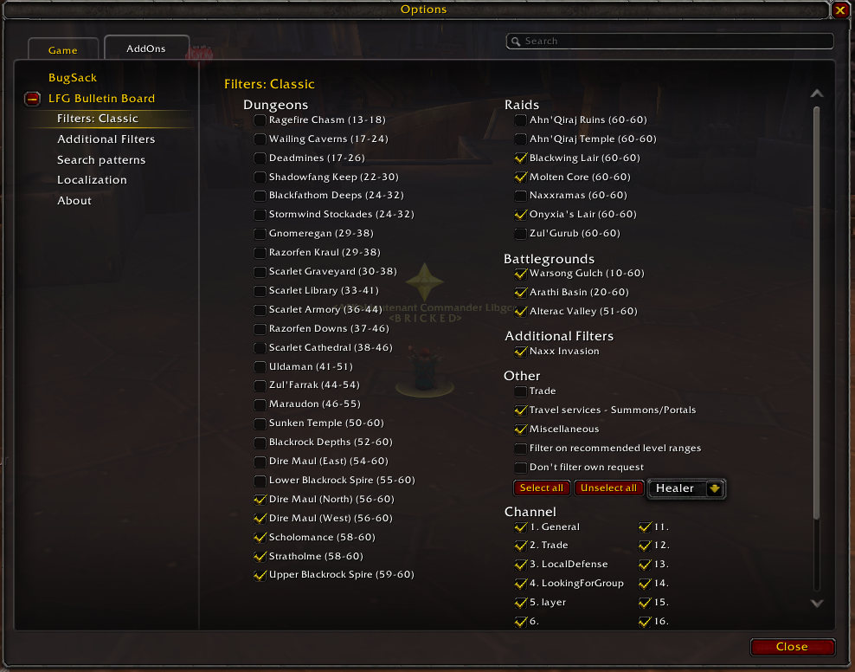Switch to the Game tab

pos(63,49)
